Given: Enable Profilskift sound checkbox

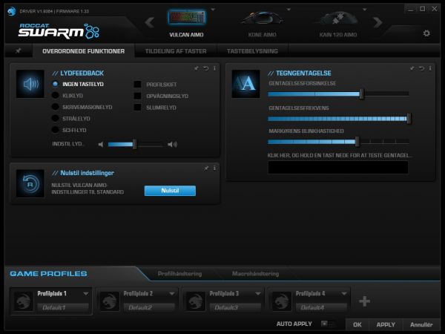Looking at the screenshot, I should click(x=138, y=85).
